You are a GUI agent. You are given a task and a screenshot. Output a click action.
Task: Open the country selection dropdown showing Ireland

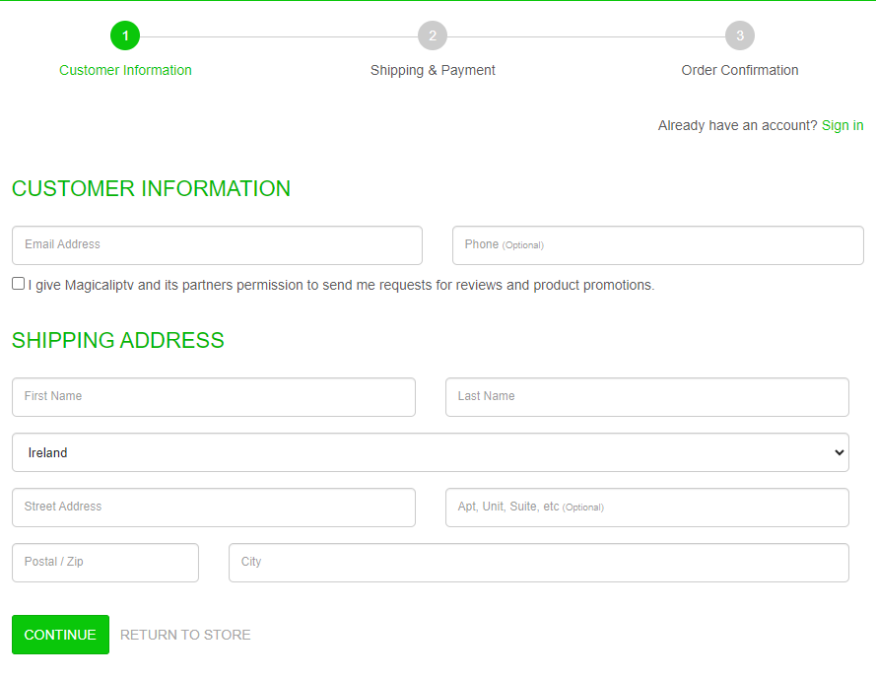point(431,452)
